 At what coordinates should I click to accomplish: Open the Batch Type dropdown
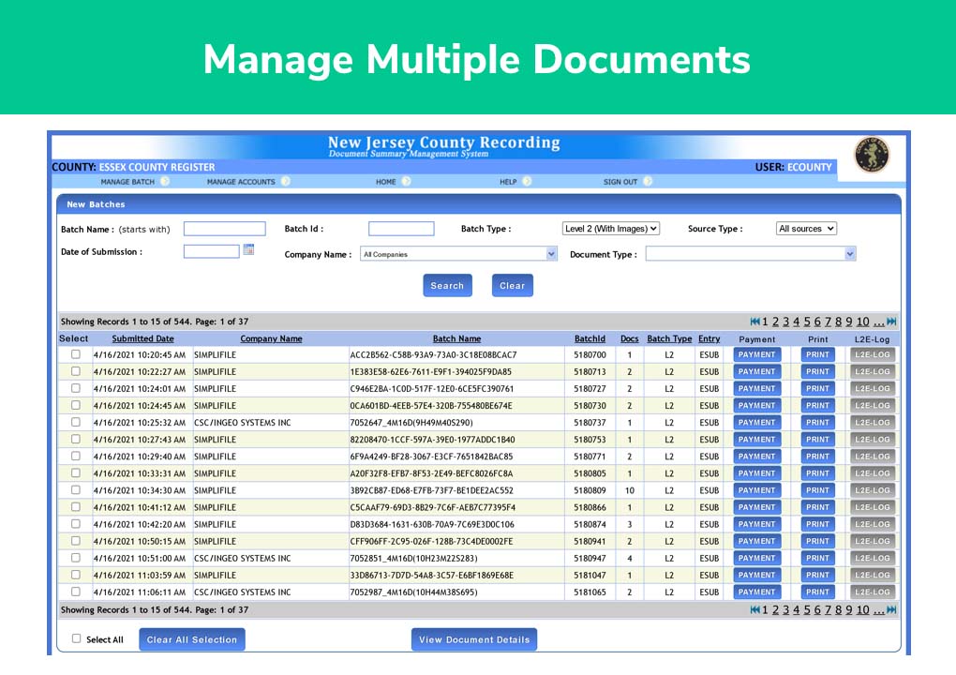click(610, 229)
